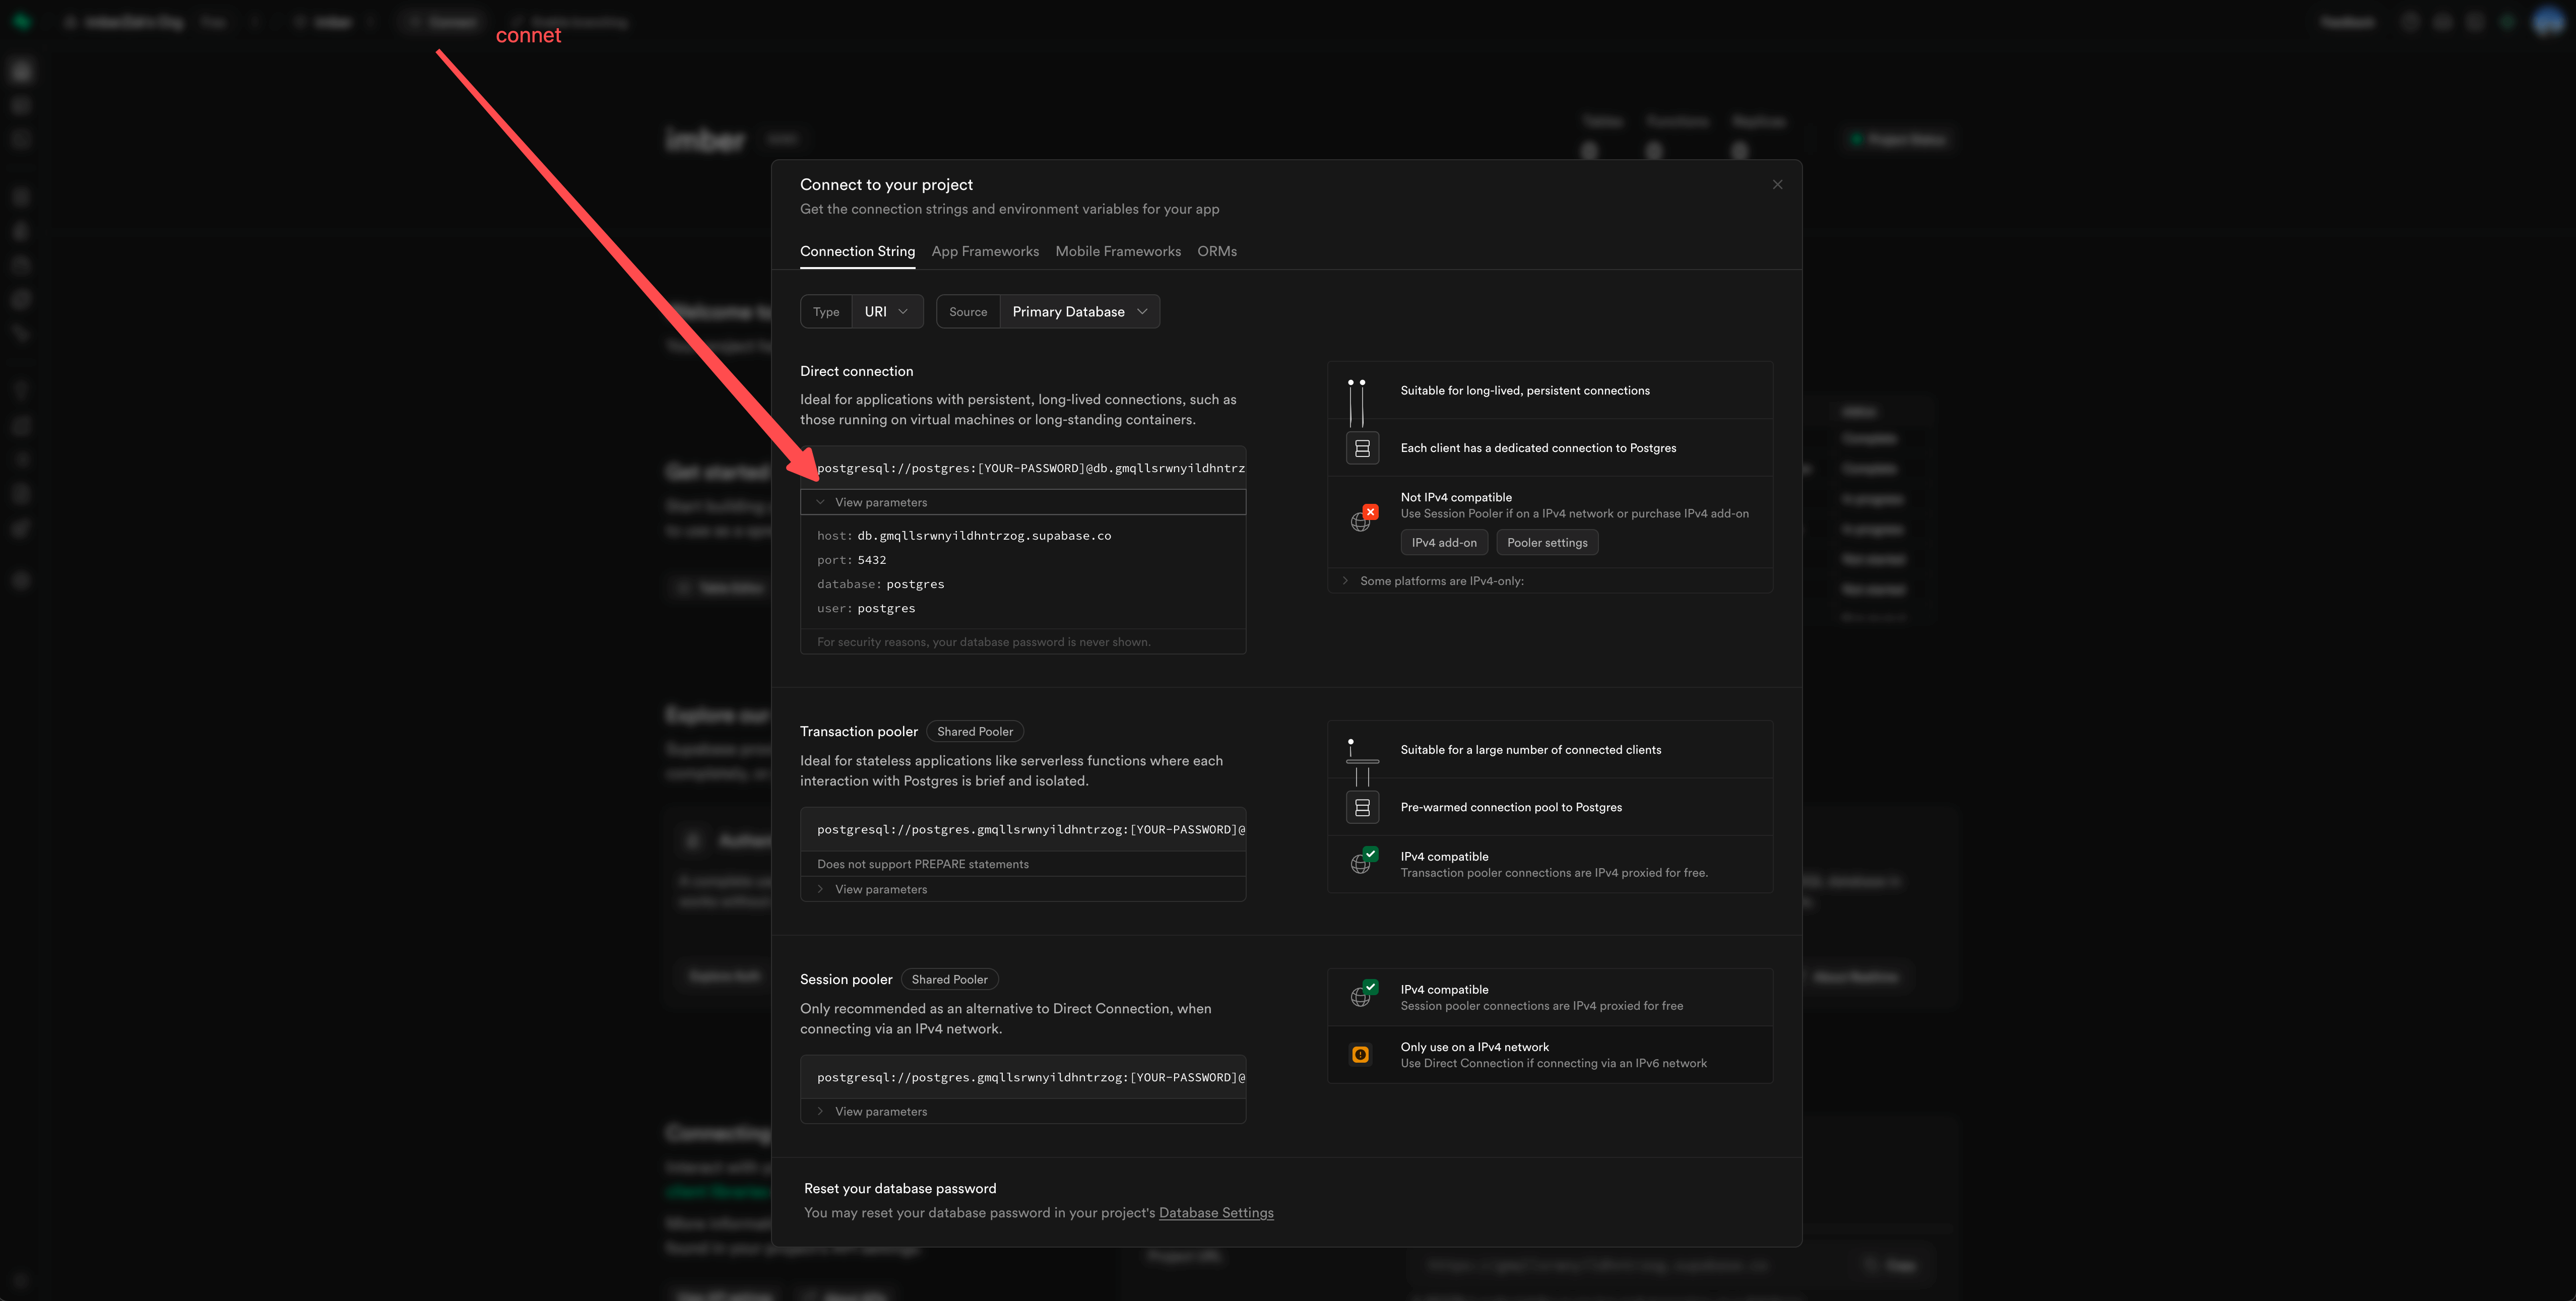This screenshot has width=2576, height=1301.
Task: Open the App Frameworks tab
Action: tap(985, 252)
